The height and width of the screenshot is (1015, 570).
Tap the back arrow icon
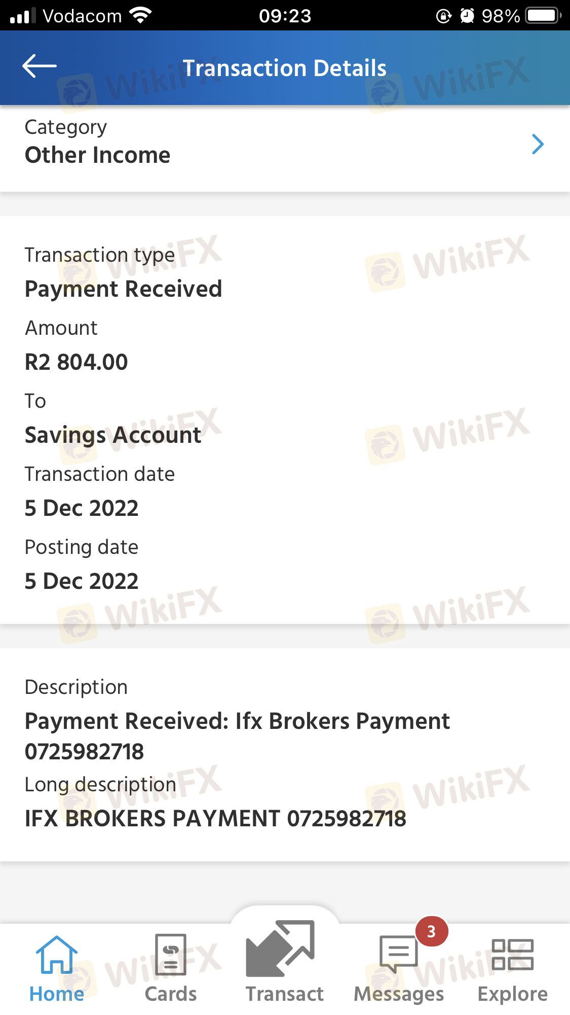coord(39,66)
